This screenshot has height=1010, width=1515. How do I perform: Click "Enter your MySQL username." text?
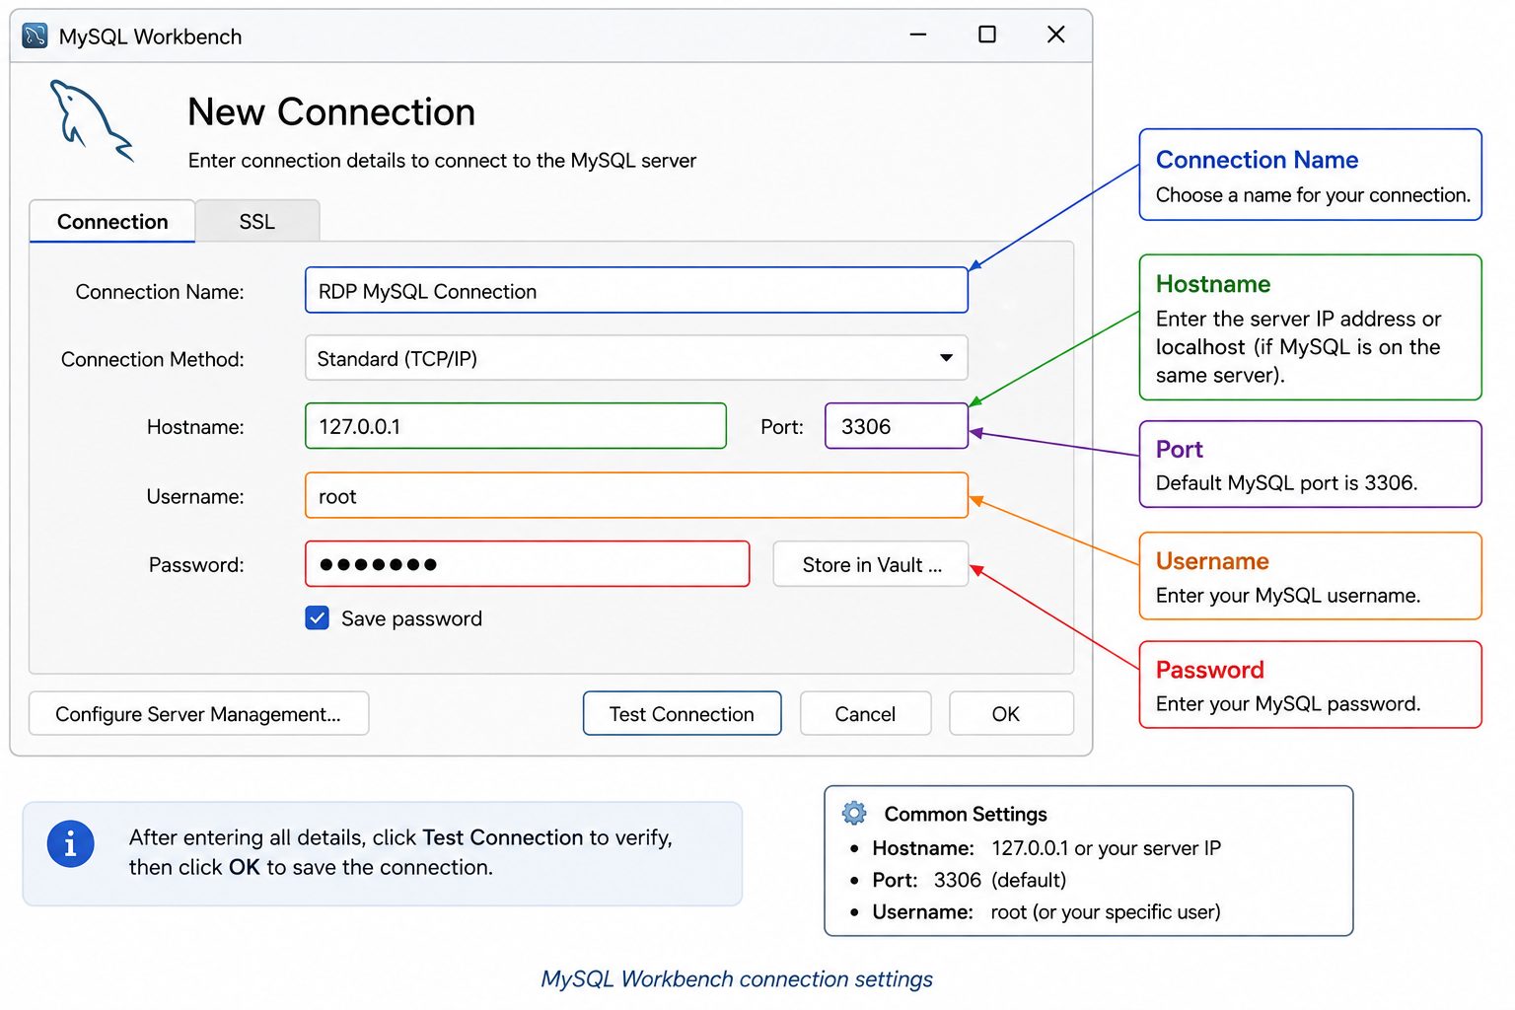pyautogui.click(x=1288, y=596)
